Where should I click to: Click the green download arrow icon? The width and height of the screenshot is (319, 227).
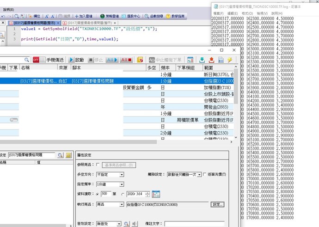click(202, 60)
